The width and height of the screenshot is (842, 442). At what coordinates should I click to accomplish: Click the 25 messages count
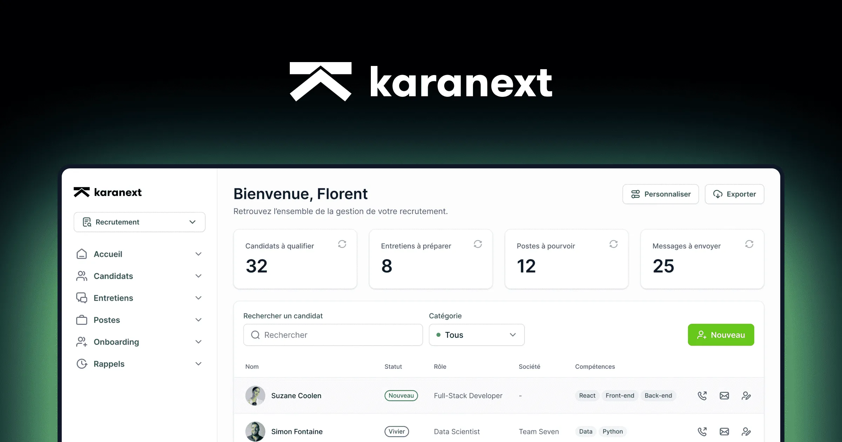(x=663, y=266)
